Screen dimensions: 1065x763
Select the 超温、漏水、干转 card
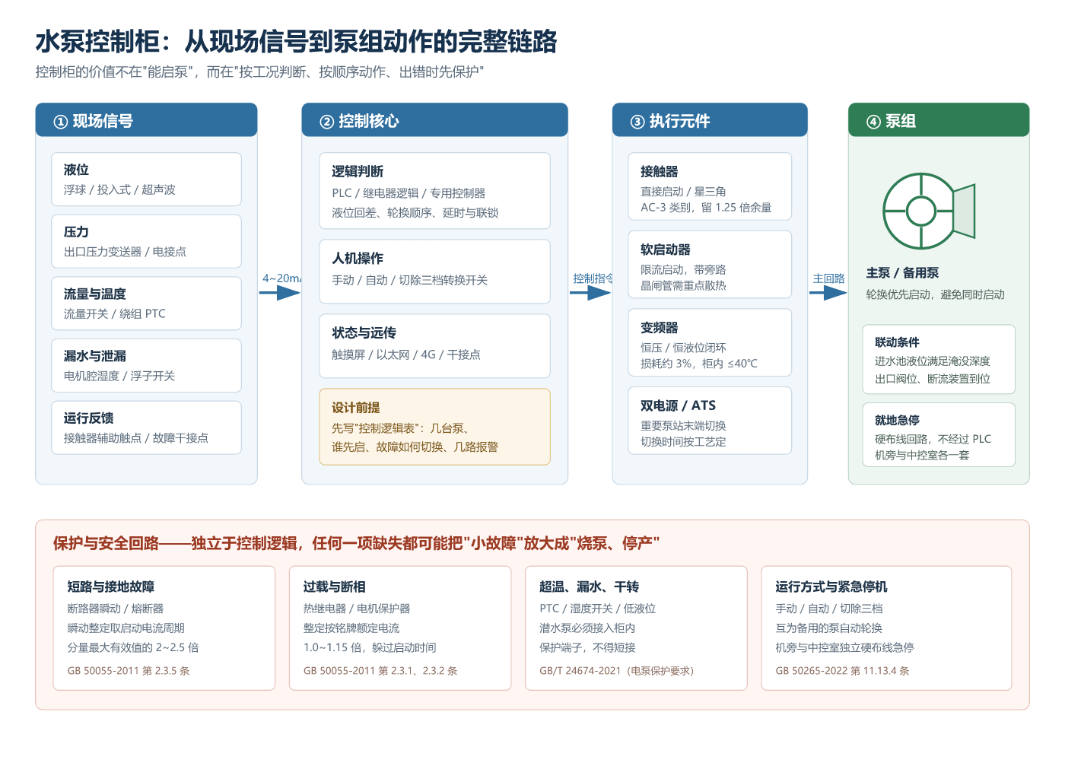point(636,628)
